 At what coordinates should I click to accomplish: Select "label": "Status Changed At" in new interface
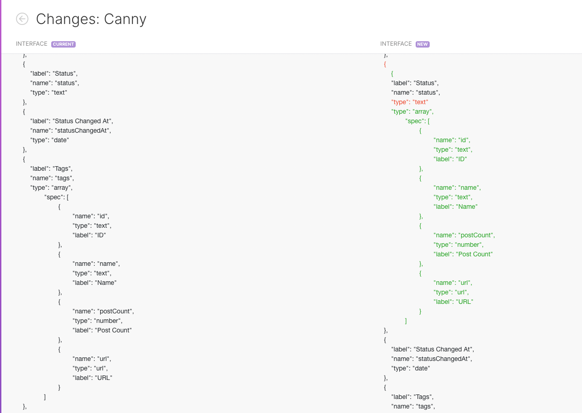click(433, 349)
